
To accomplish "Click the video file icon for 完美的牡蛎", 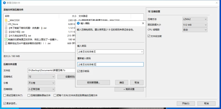I will point(6,40).
